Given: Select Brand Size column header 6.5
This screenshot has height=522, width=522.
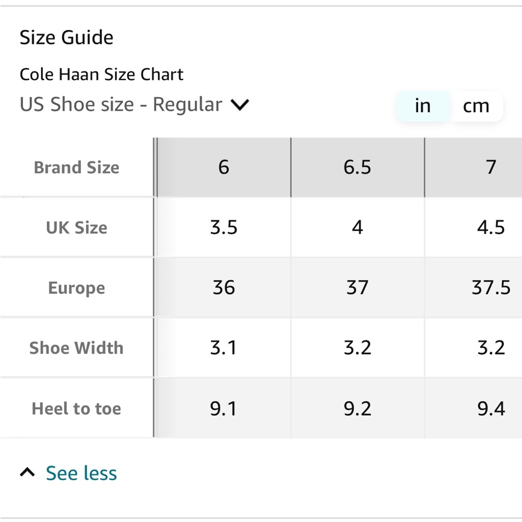Looking at the screenshot, I should pos(357,167).
